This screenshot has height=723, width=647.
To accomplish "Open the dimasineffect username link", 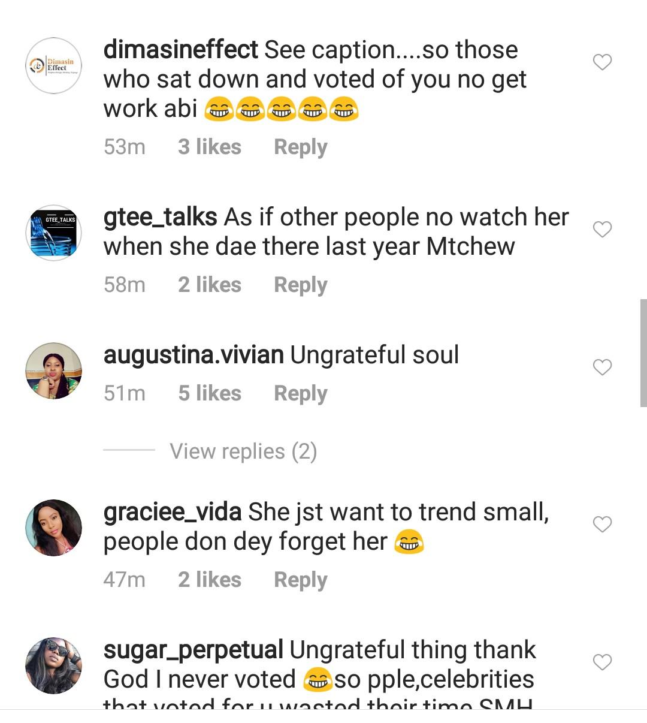I will point(180,50).
